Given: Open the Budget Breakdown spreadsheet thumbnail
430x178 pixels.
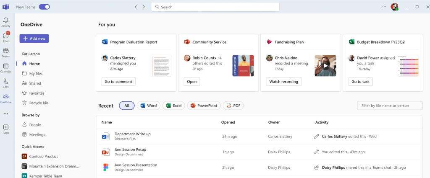Looking at the screenshot, I should (407, 66).
